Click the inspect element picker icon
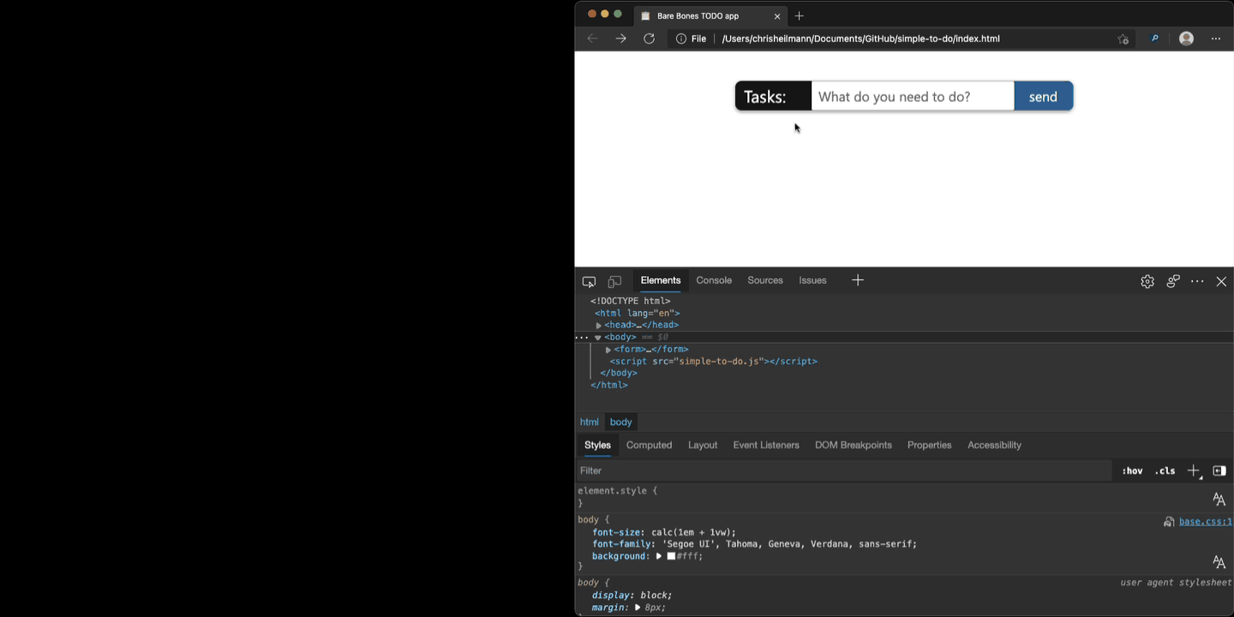Screen dimensions: 1234x617 point(589,281)
